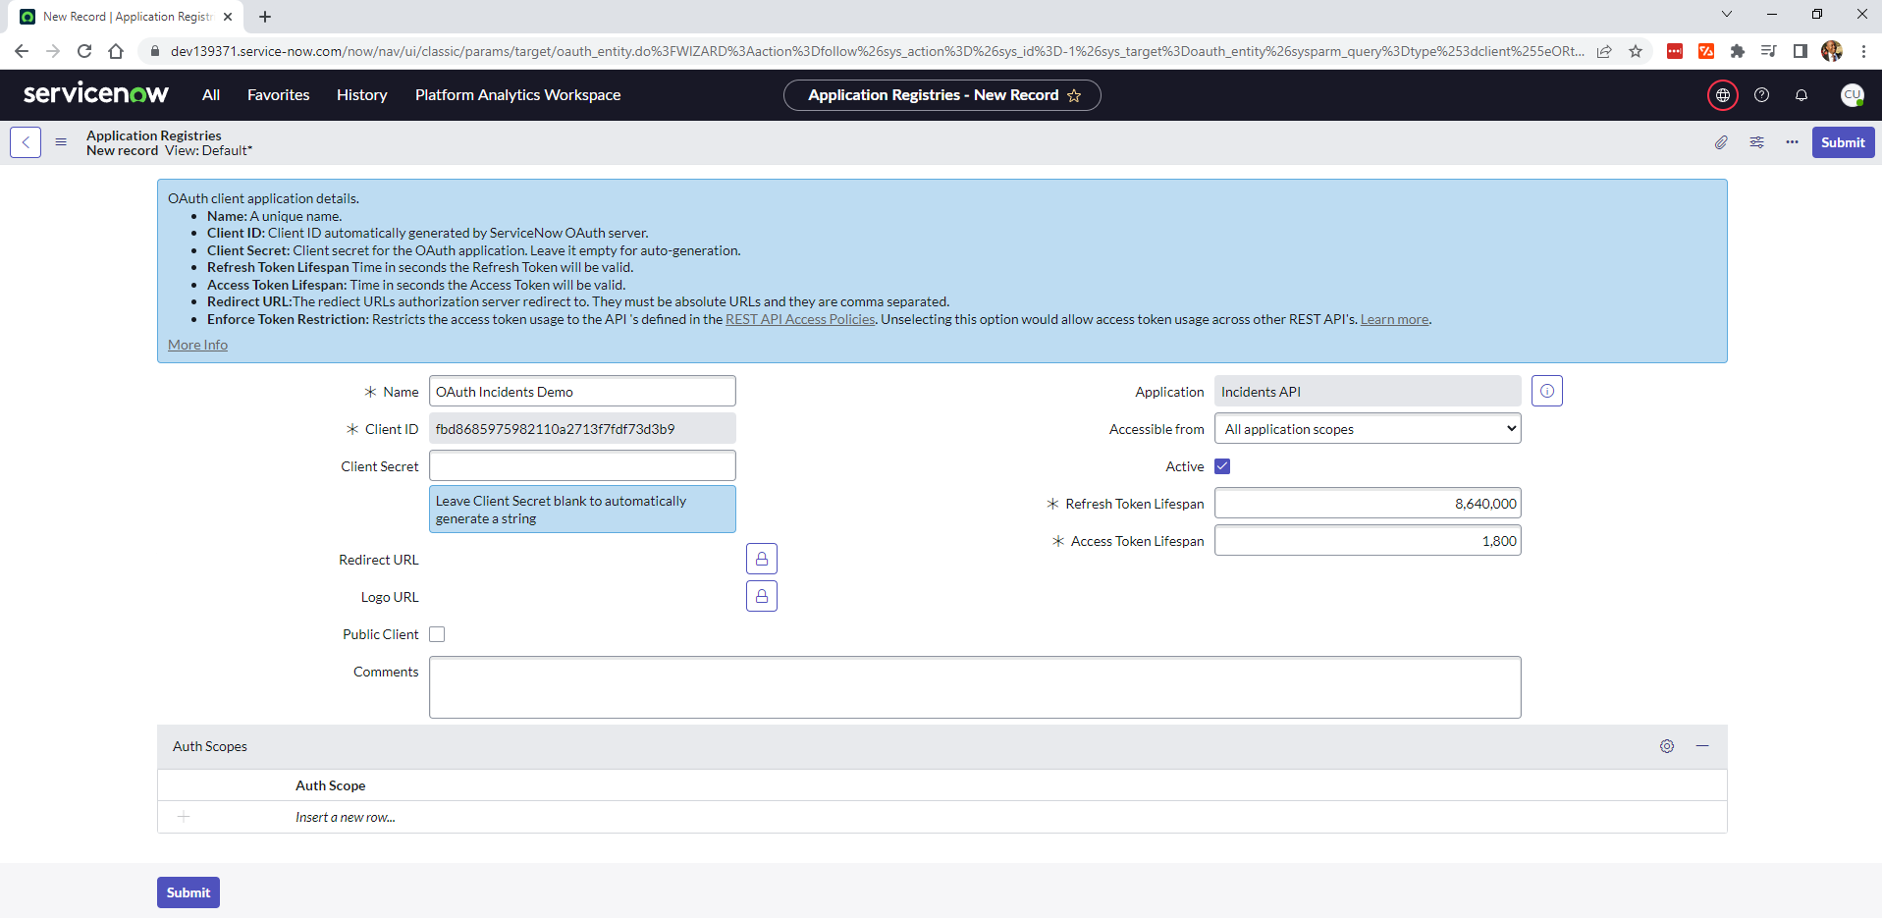The width and height of the screenshot is (1882, 918).
Task: Open the attachments paperclip icon
Action: (x=1720, y=142)
